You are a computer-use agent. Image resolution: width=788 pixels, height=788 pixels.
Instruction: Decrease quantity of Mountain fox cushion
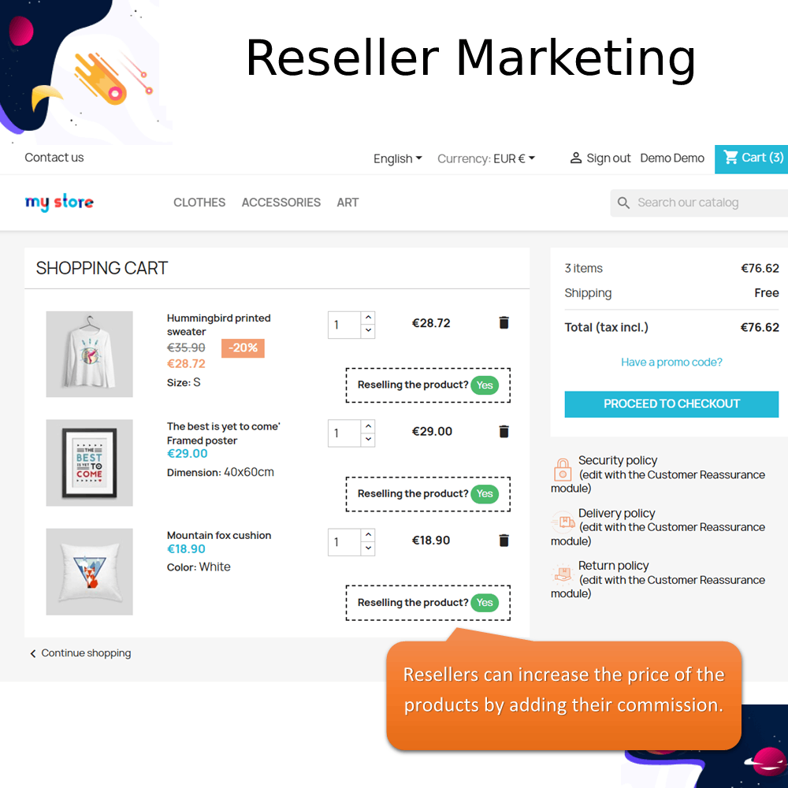click(x=368, y=548)
